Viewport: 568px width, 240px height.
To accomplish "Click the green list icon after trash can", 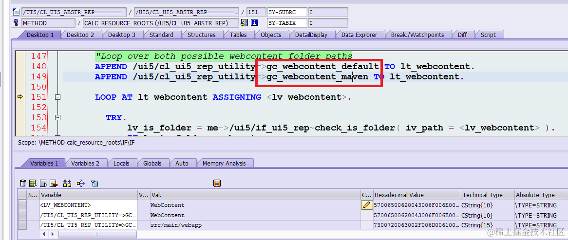I will (33, 183).
